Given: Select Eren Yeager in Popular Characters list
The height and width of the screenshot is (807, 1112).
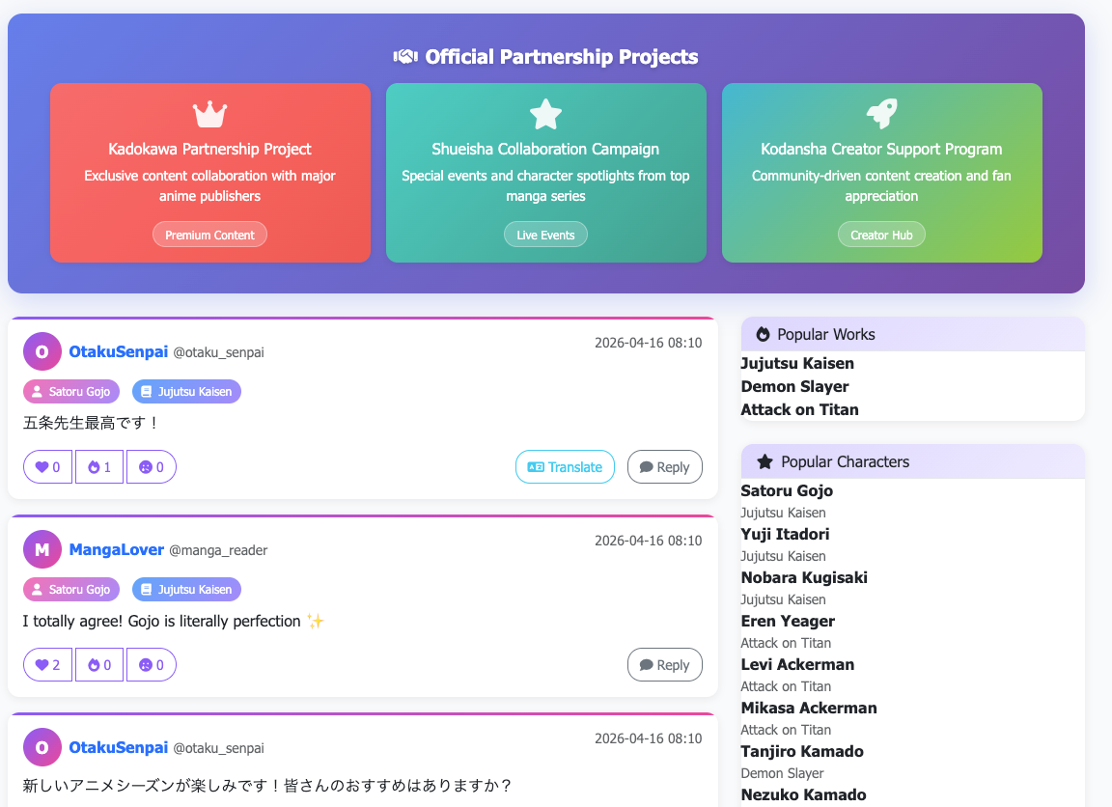Looking at the screenshot, I should pyautogui.click(x=787, y=621).
